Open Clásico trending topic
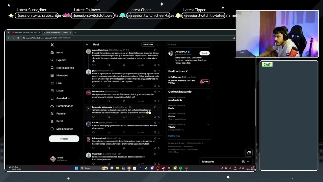Viewport: 323px width, 182px height. click(x=172, y=116)
